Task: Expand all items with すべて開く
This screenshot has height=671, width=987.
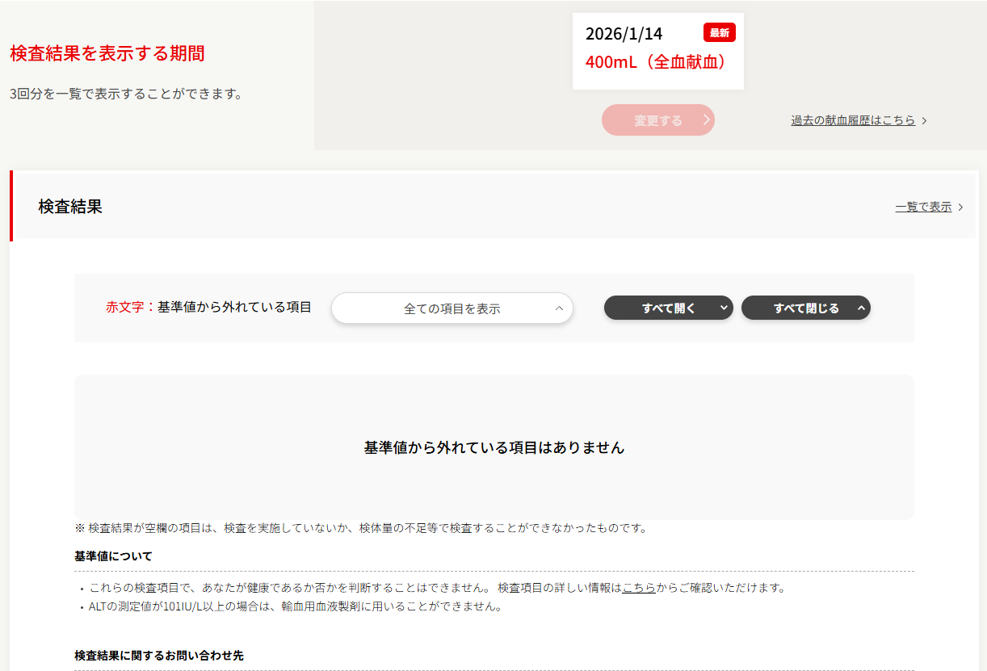Action: pos(668,308)
